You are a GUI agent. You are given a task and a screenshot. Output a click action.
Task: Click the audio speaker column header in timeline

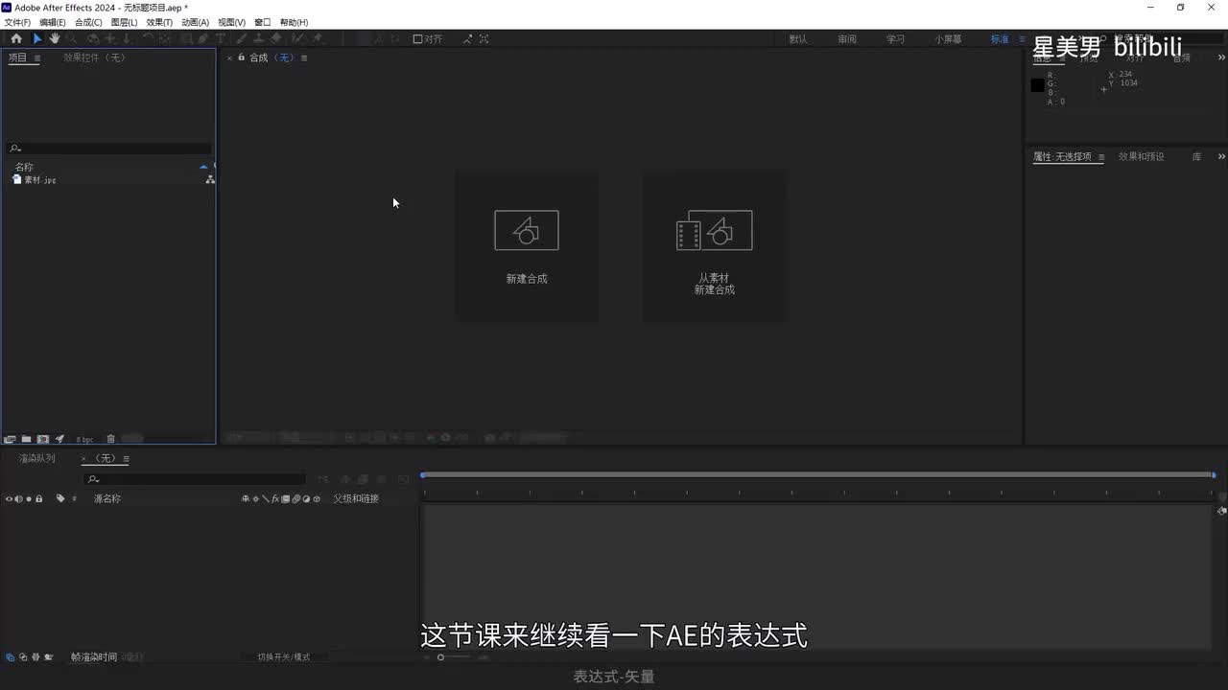point(19,498)
